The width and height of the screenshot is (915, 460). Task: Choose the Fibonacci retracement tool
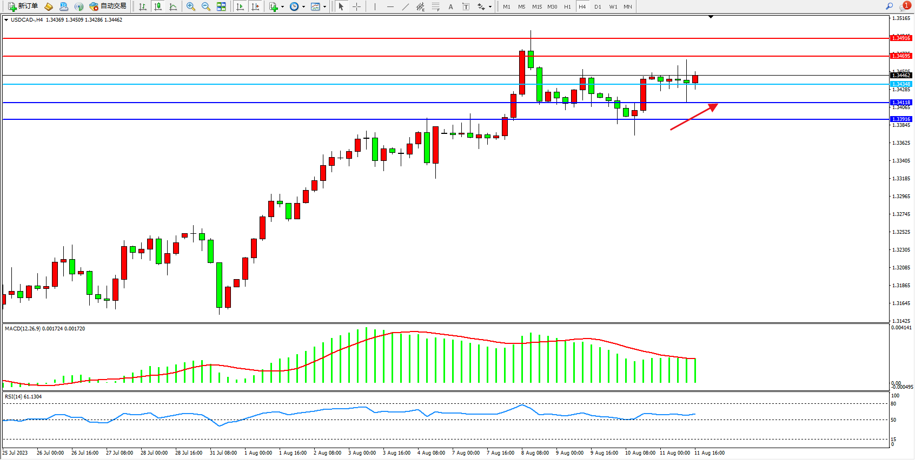pos(436,6)
